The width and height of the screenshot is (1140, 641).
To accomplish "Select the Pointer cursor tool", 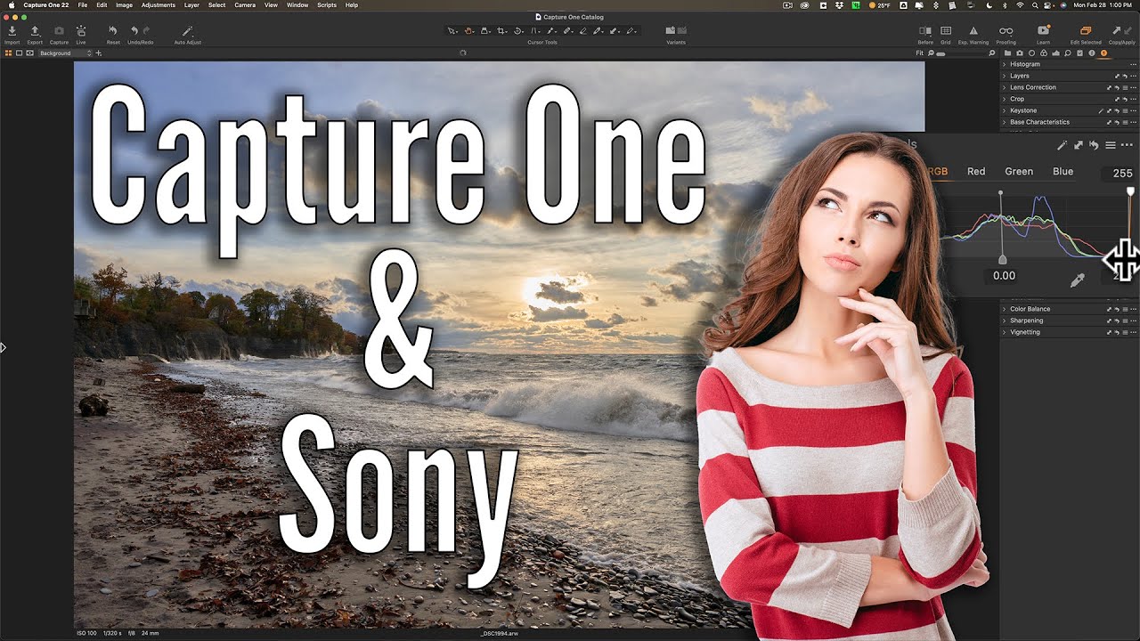I will [452, 31].
